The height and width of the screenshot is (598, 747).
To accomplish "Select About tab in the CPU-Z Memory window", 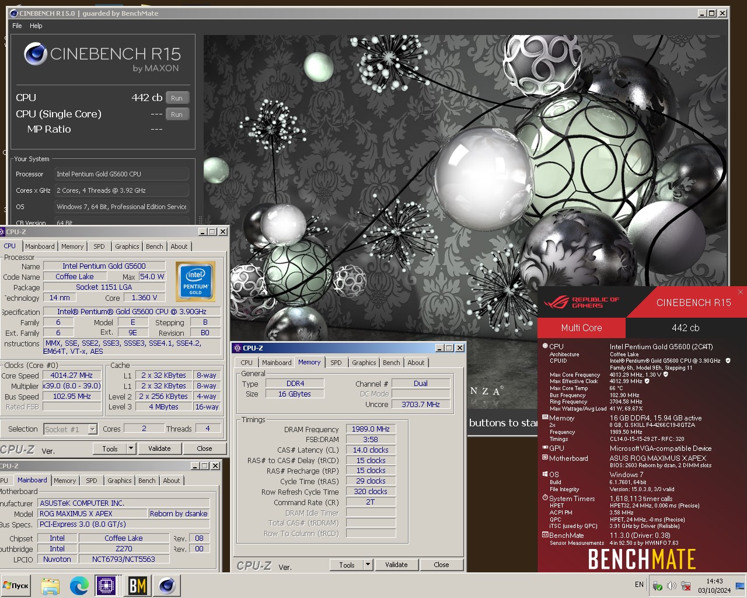I will [x=416, y=363].
